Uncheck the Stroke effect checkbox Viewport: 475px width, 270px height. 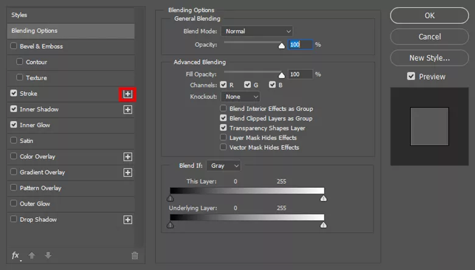(x=13, y=93)
